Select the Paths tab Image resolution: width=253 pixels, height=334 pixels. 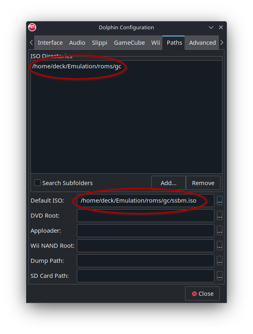(x=174, y=43)
